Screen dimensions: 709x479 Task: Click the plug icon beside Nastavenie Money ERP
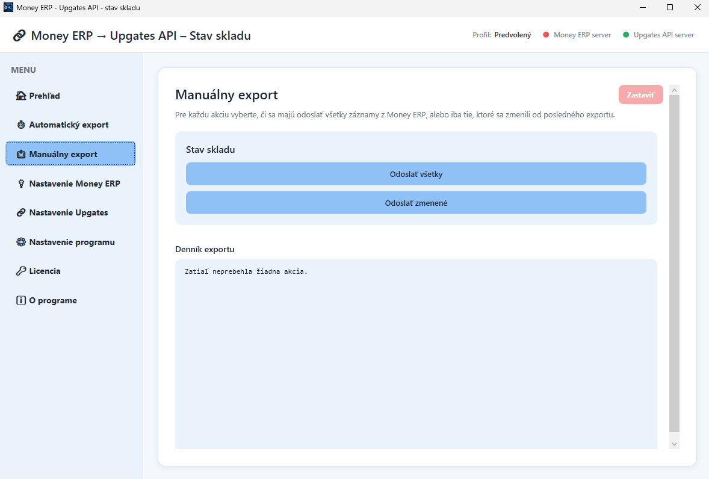click(x=21, y=184)
